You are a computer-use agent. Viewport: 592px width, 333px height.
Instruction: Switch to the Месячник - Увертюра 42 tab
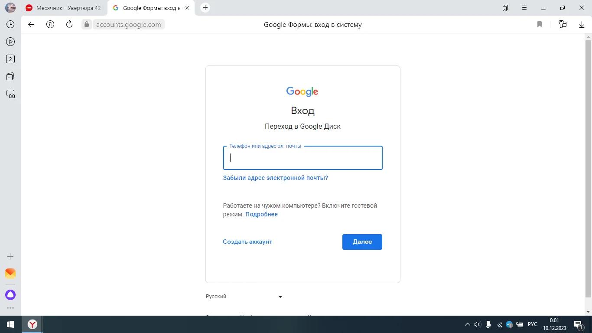(63, 8)
